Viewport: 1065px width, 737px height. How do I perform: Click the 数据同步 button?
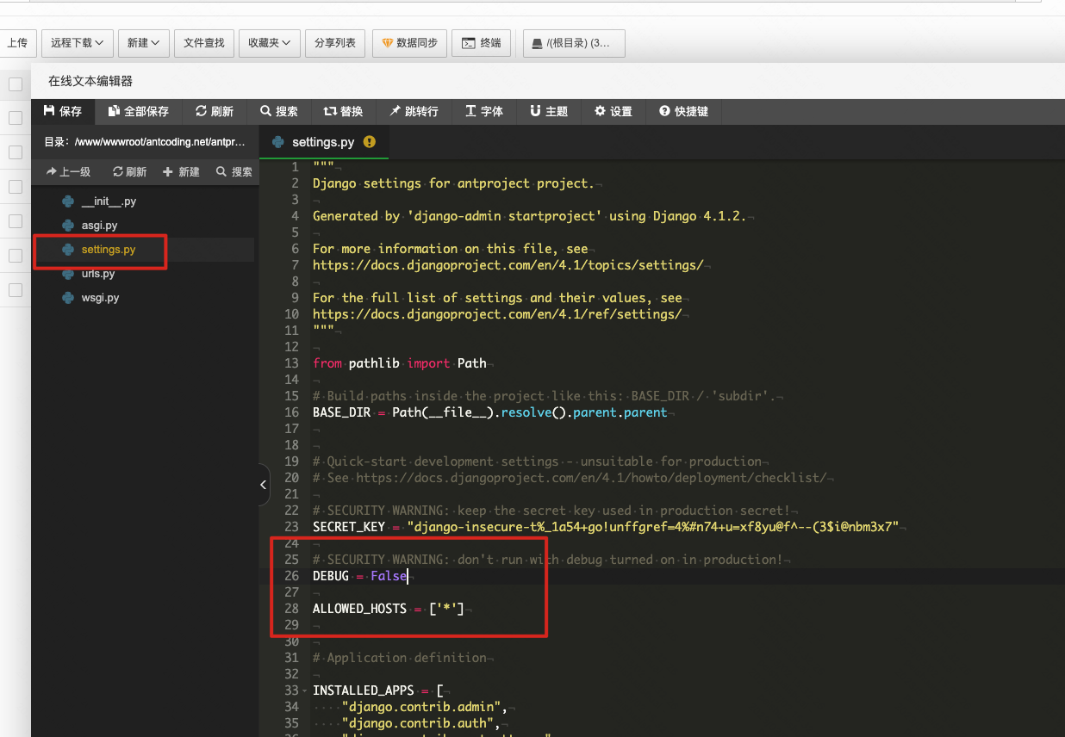[409, 43]
